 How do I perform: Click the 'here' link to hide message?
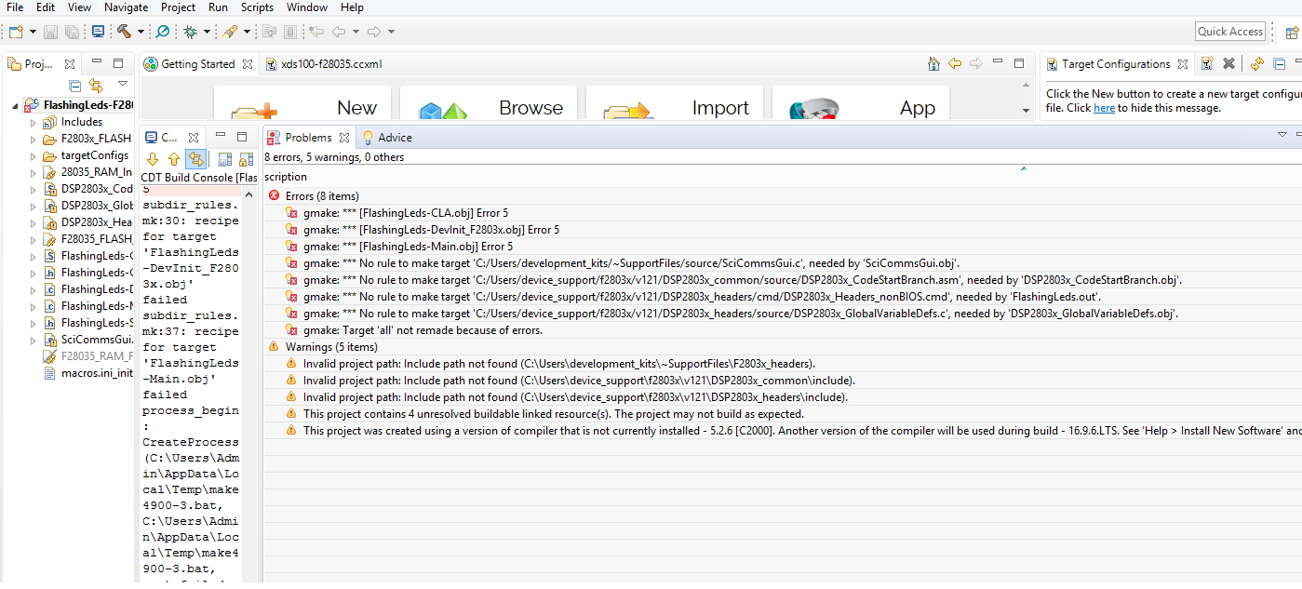coord(1104,108)
